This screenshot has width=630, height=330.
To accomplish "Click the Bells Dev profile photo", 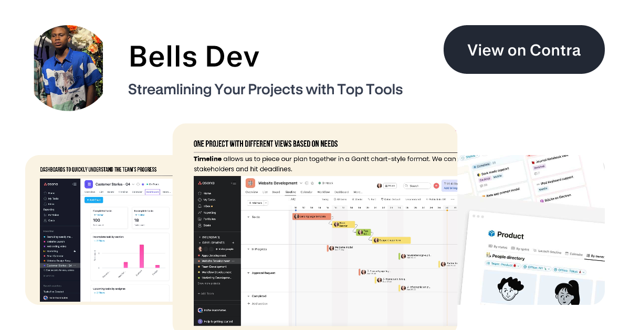I will tap(68, 68).
